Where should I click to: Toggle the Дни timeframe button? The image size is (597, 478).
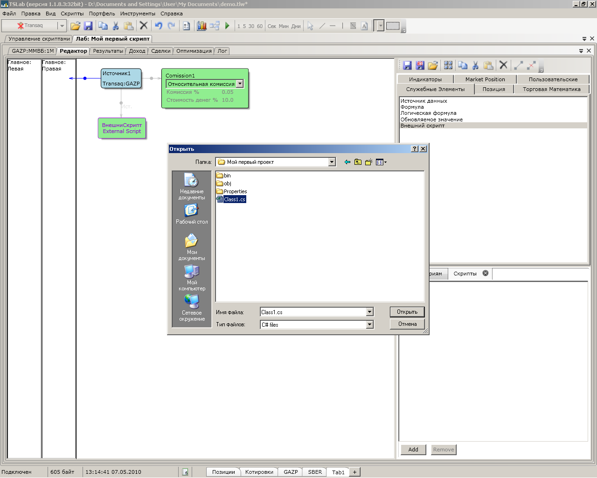tap(296, 26)
